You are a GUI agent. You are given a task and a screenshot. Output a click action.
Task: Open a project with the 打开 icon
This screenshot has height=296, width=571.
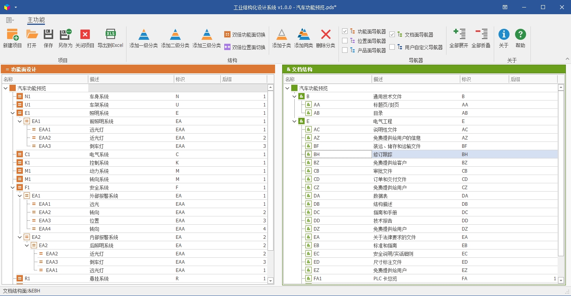pyautogui.click(x=32, y=35)
